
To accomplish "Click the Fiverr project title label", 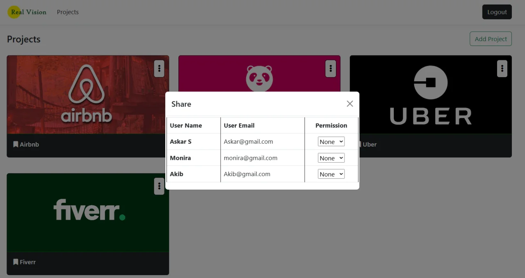I will point(28,262).
